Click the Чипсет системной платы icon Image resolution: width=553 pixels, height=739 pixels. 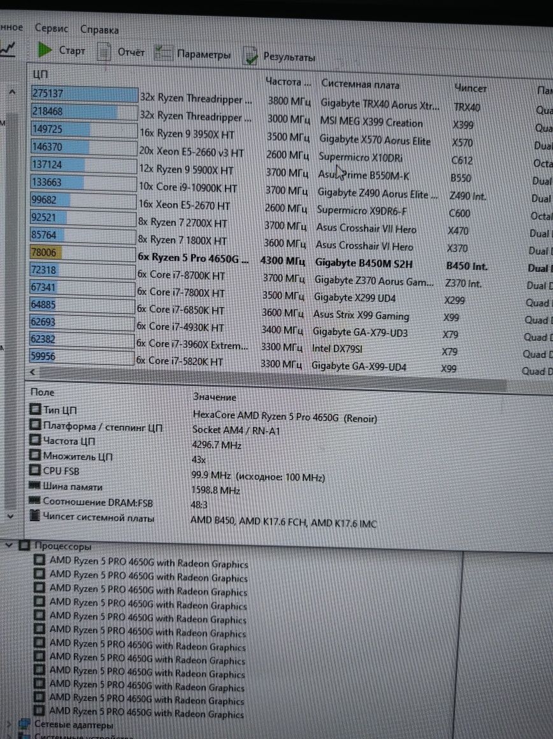(34, 515)
